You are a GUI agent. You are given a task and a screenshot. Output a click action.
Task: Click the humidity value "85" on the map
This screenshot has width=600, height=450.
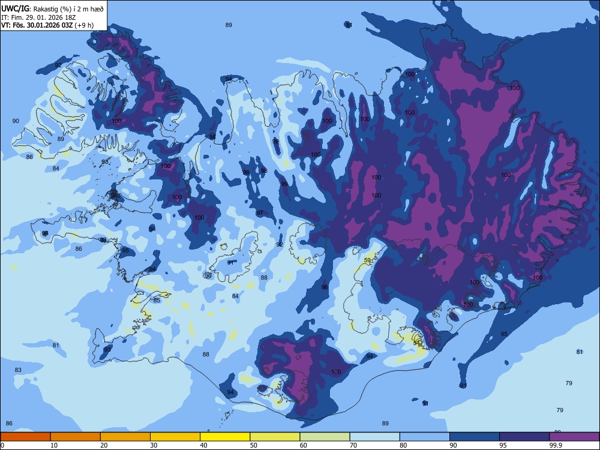click(157, 301)
